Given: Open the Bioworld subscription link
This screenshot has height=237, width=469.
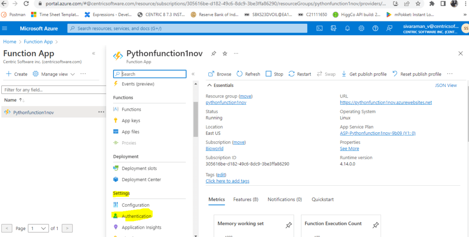Looking at the screenshot, I should click(214, 149).
